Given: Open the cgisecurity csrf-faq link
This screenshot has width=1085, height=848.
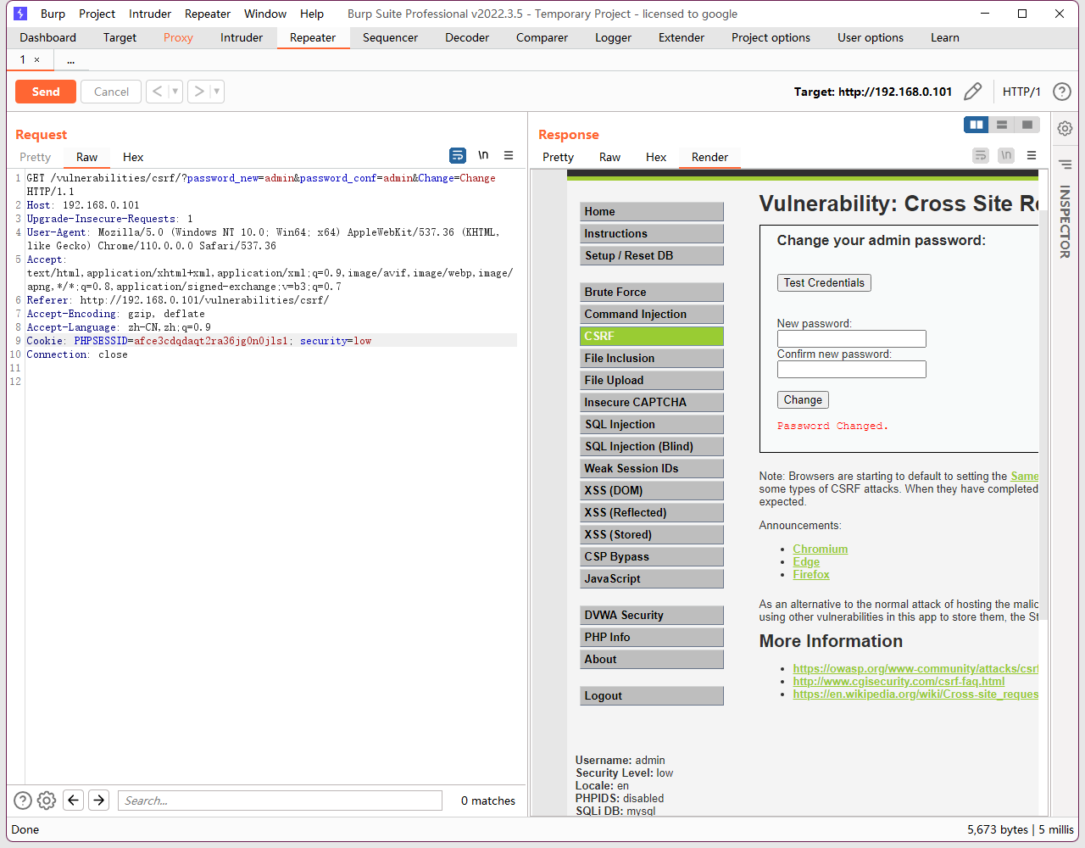Looking at the screenshot, I should [x=899, y=681].
